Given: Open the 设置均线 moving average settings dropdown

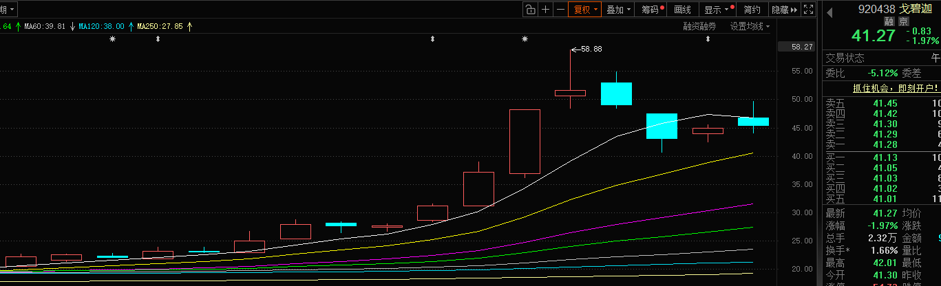Looking at the screenshot, I should (x=750, y=26).
